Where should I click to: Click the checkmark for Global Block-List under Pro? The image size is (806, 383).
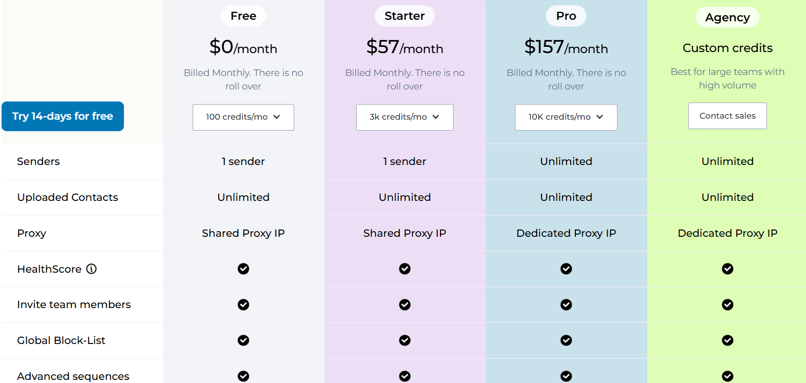click(x=566, y=340)
